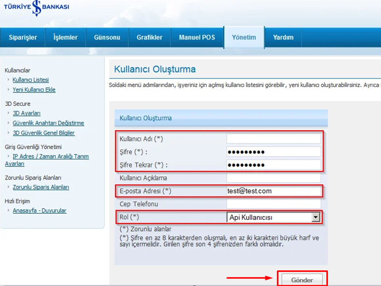Image resolution: width=381 pixels, height=286 pixels.
Task: Open Güvenlik Anahtarı Değiştirme
Action: coord(48,123)
